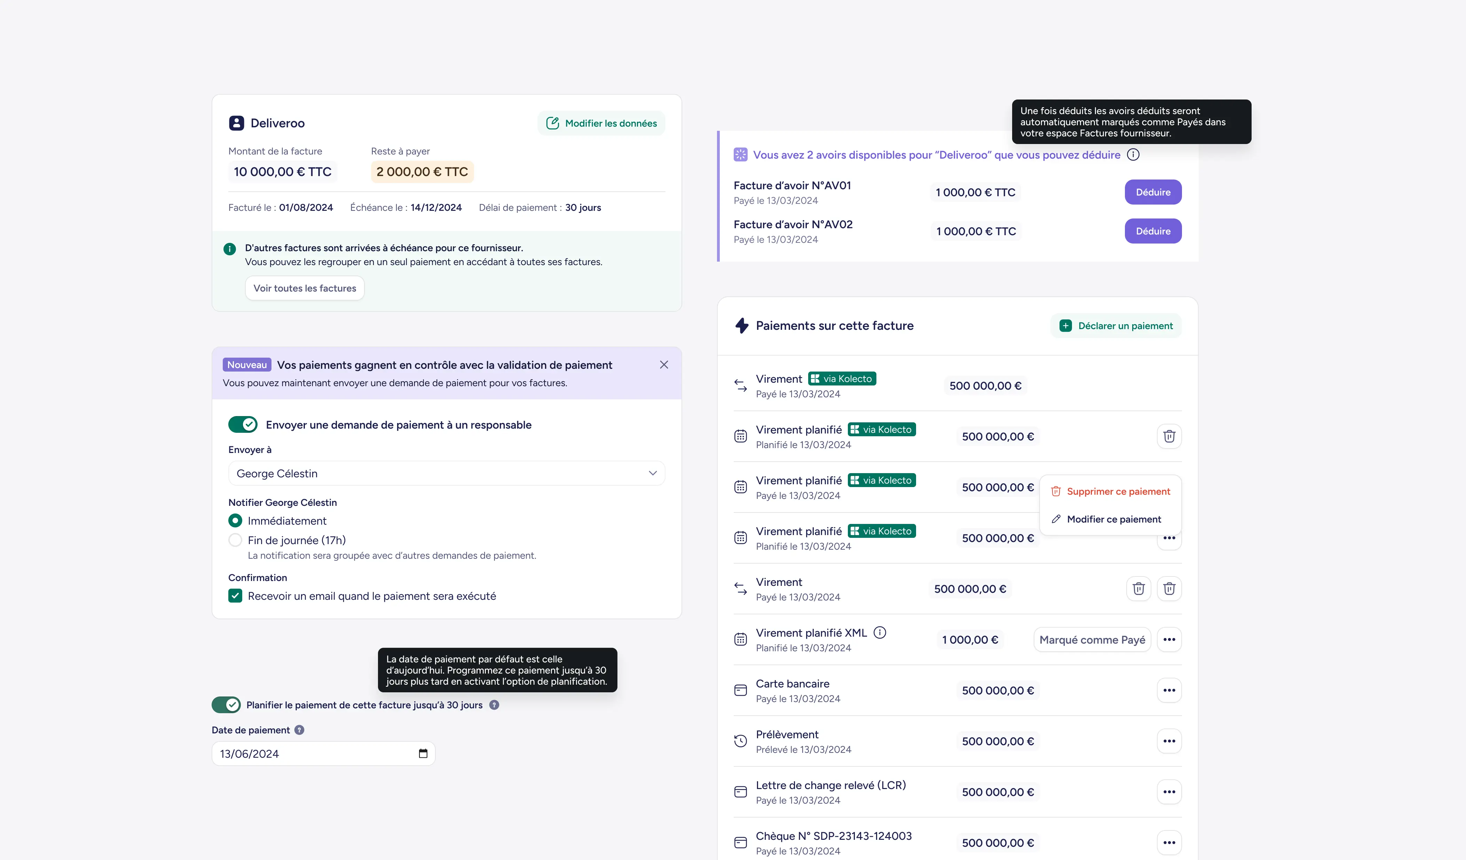The image size is (1466, 860).
Task: Choose Supprimer ce paiement menu entry
Action: (1110, 491)
